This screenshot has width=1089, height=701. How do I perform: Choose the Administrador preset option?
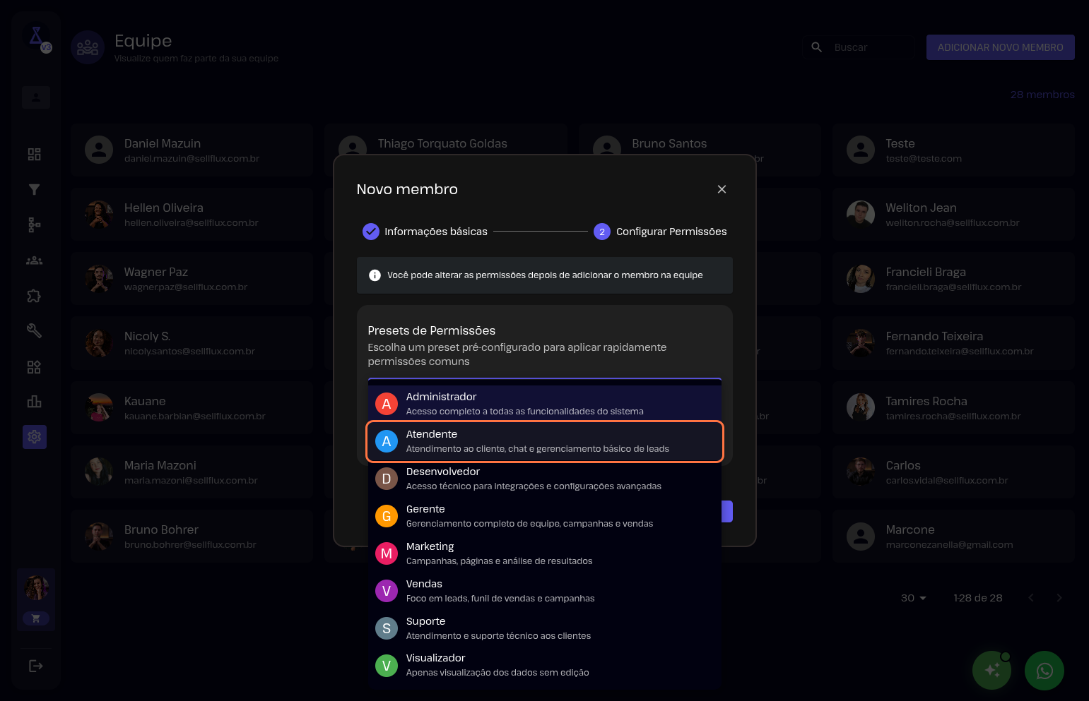pyautogui.click(x=544, y=404)
